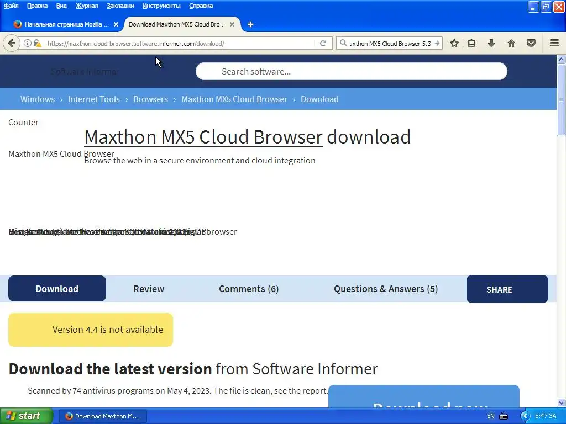Select Download Maxthon taskbar button
The height and width of the screenshot is (424, 566).
pos(102,416)
